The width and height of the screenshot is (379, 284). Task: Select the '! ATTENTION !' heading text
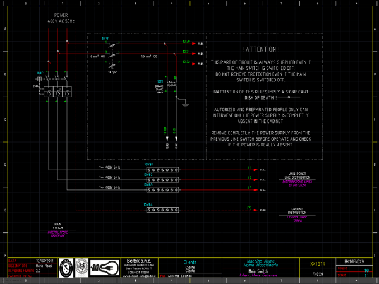pos(261,49)
